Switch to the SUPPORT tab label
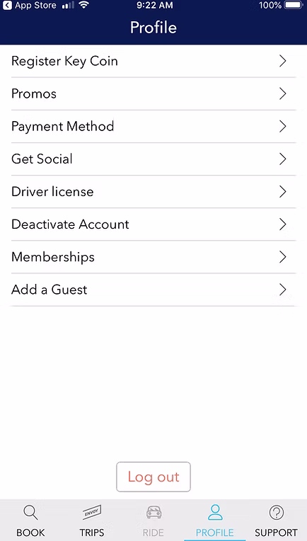Image resolution: width=307 pixels, height=541 pixels. pos(277,533)
